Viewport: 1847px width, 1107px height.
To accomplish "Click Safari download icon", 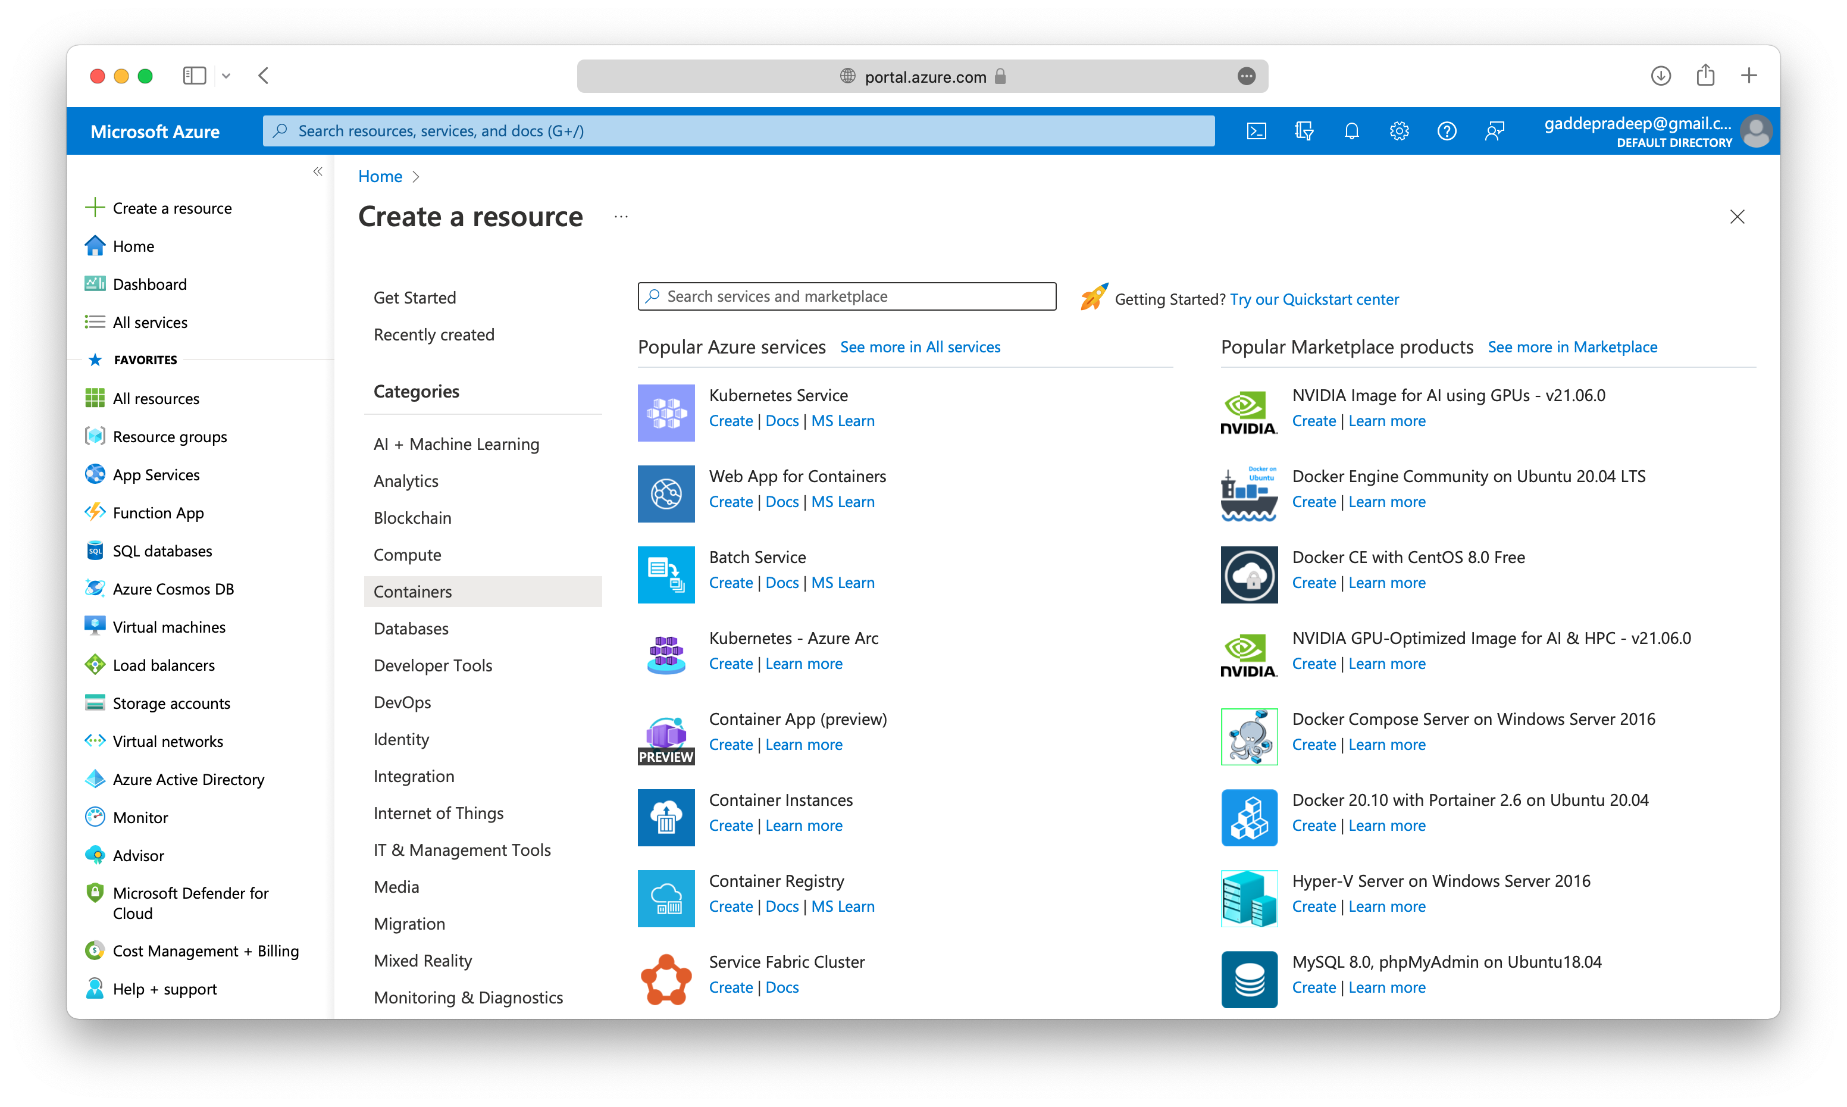I will point(1660,76).
